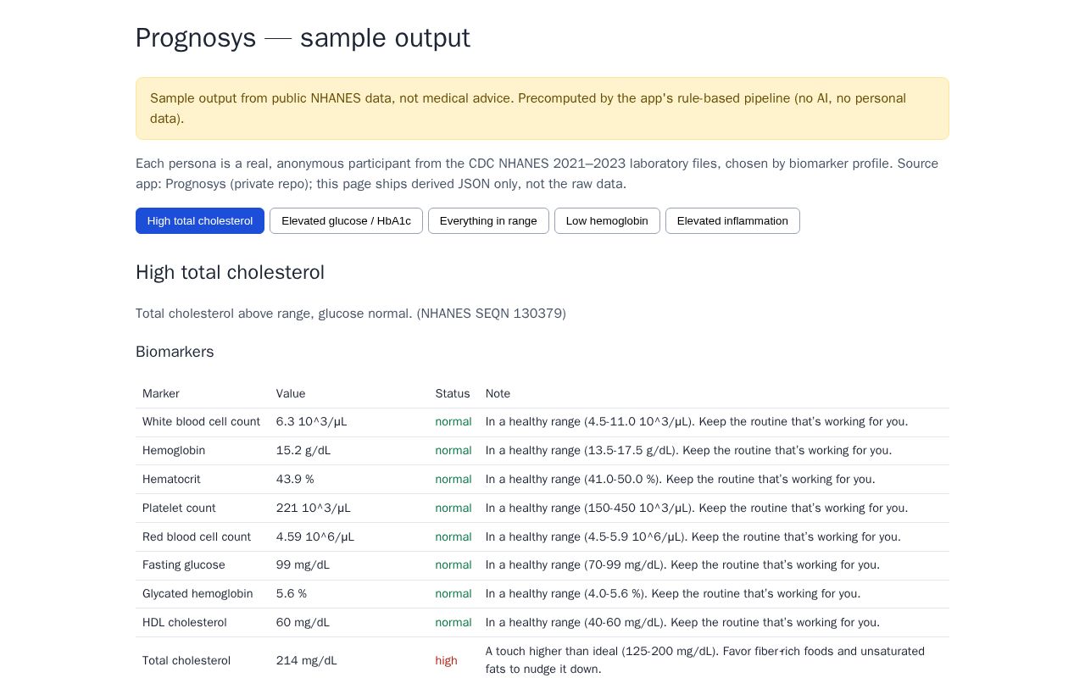1085x678 pixels.
Task: Click the Biomarkers heading
Action: tap(175, 352)
